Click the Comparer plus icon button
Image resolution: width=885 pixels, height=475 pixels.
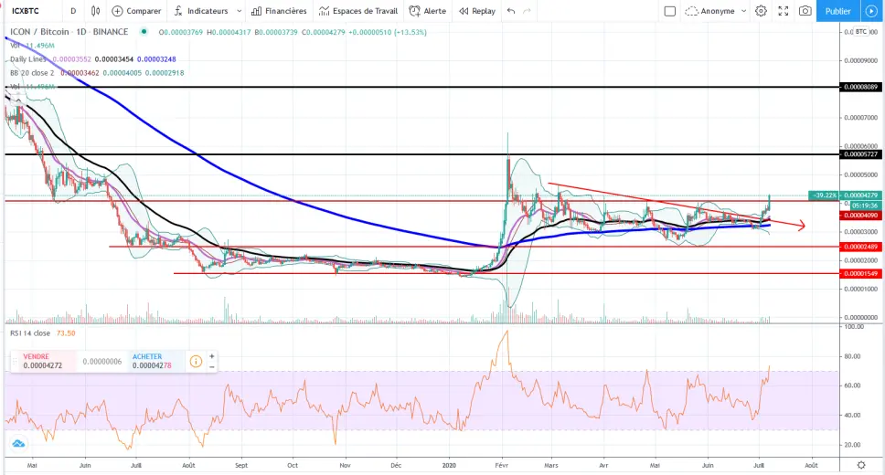[117, 11]
